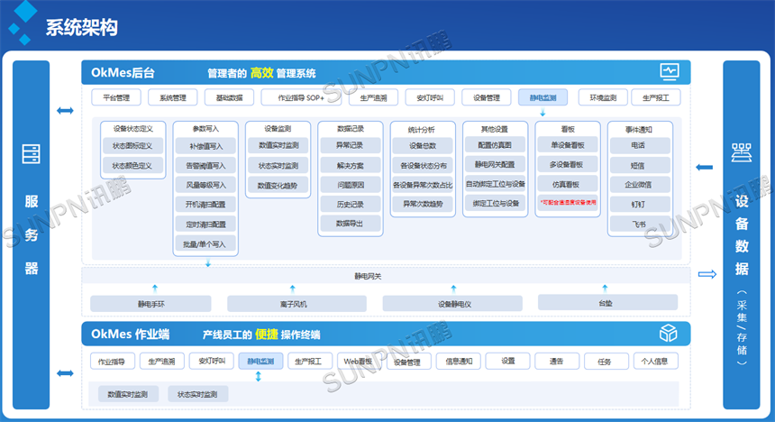Select 自动绑定工位与设备 item

pos(496,184)
